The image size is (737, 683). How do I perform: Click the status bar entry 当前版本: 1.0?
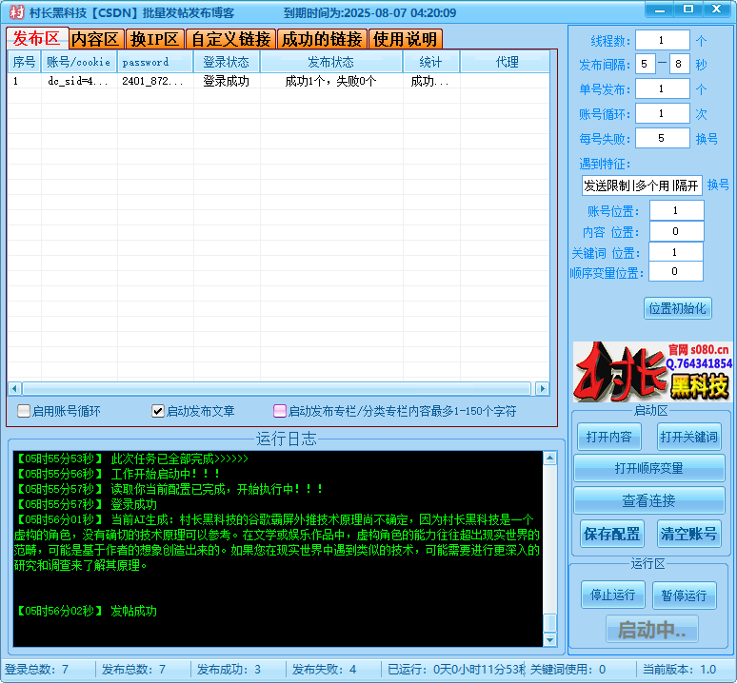(680, 669)
